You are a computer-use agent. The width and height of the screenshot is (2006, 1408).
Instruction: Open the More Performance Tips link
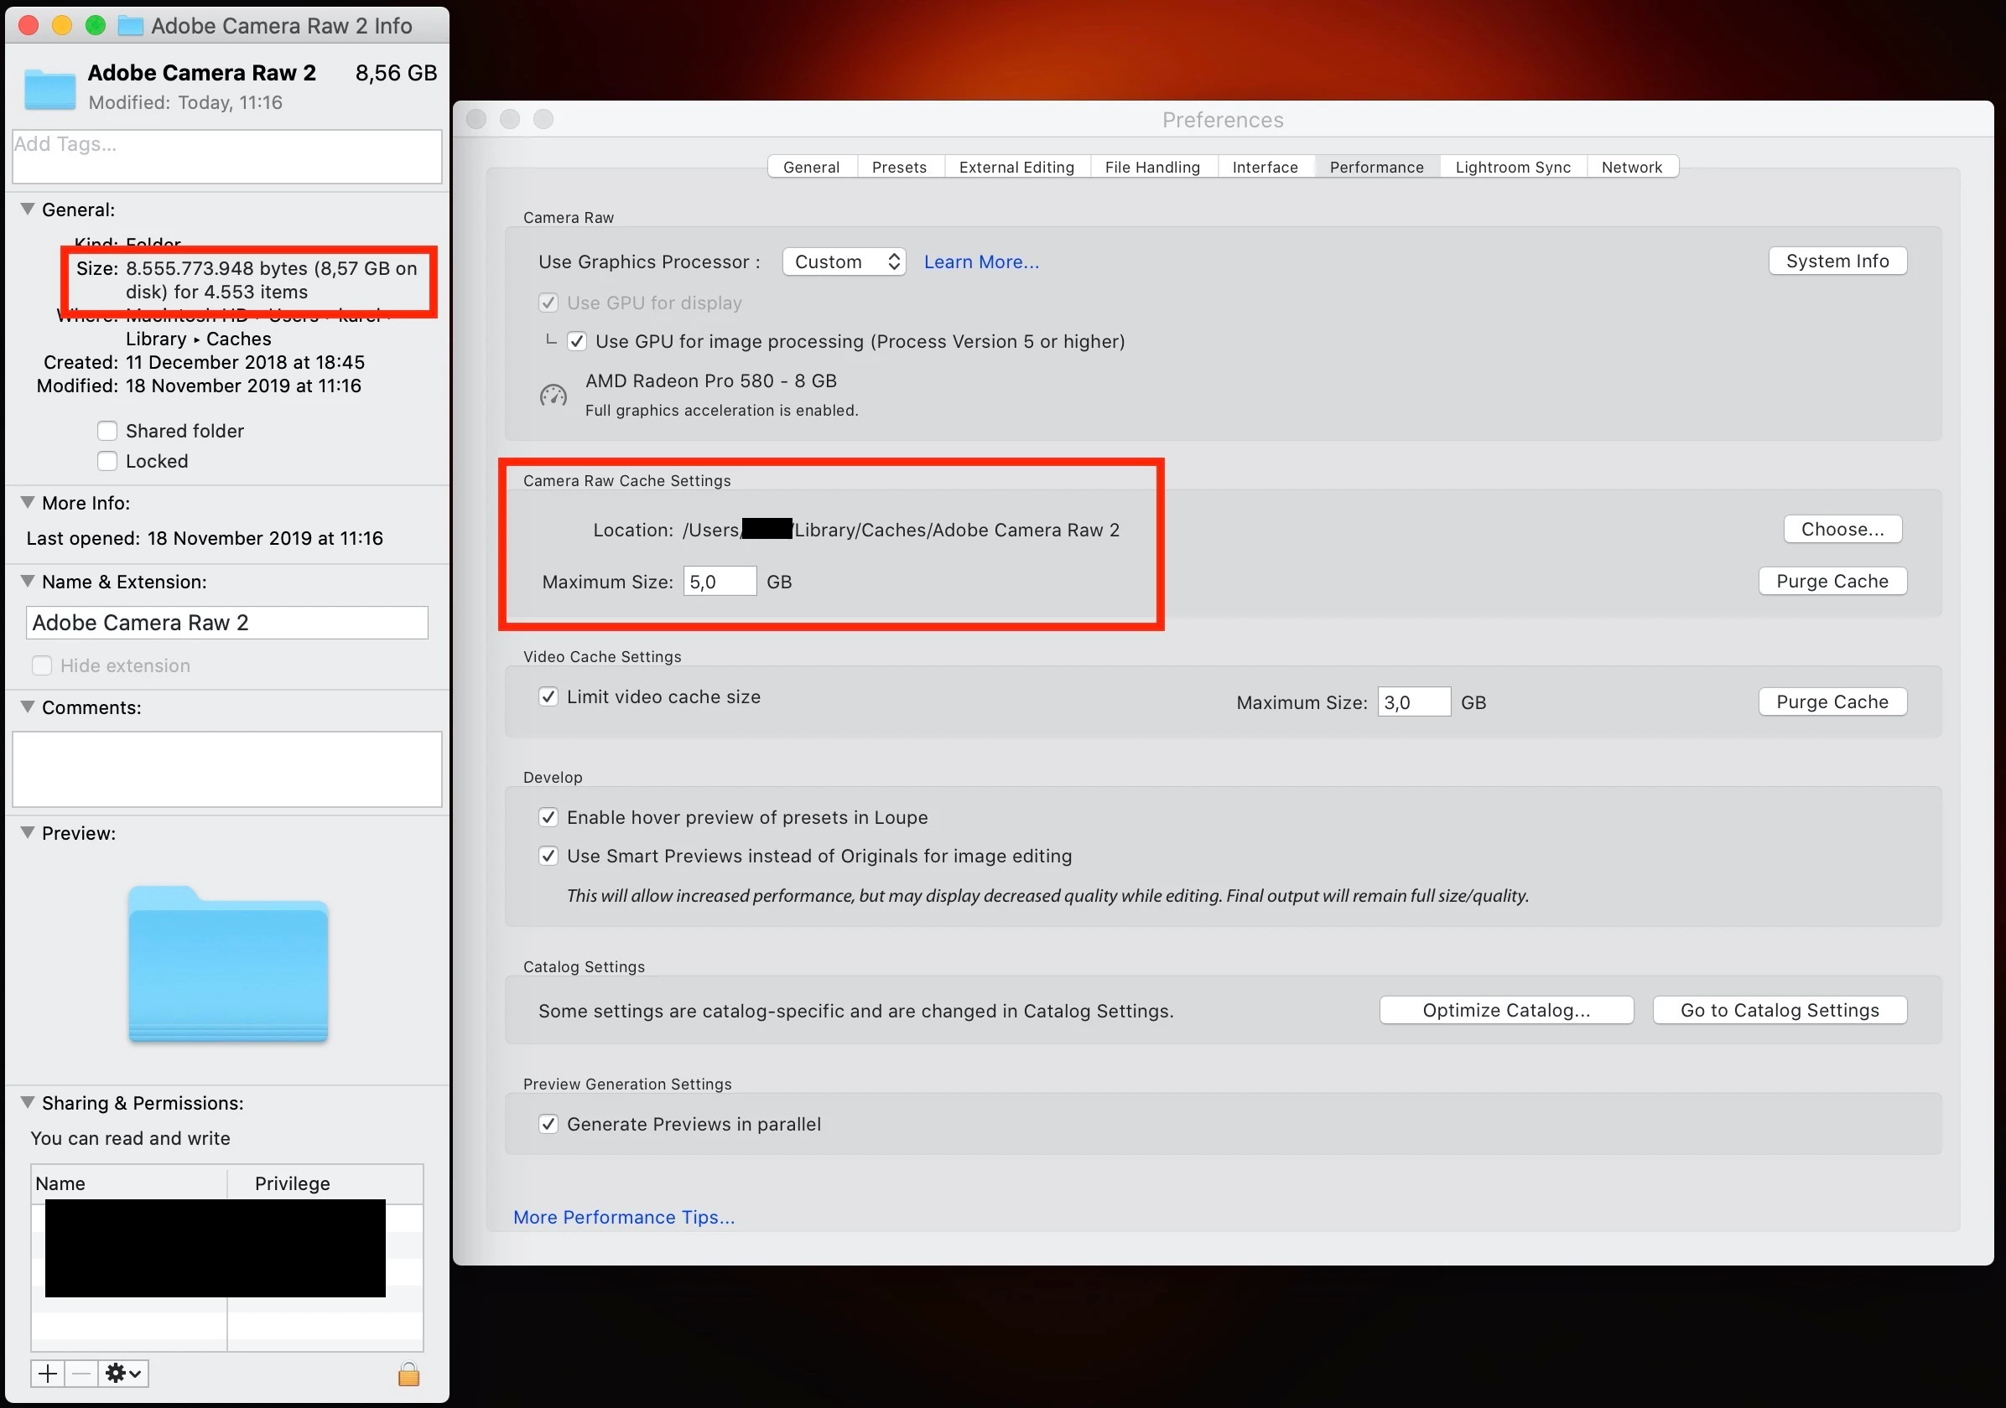tap(624, 1217)
